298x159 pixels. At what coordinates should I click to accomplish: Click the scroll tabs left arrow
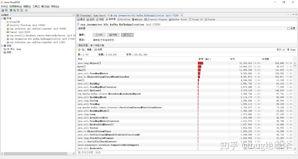tap(288, 14)
